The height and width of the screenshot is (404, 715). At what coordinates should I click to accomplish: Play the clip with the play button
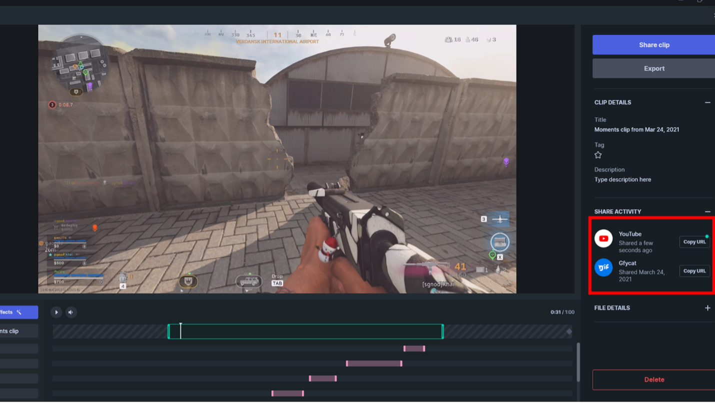(x=56, y=312)
